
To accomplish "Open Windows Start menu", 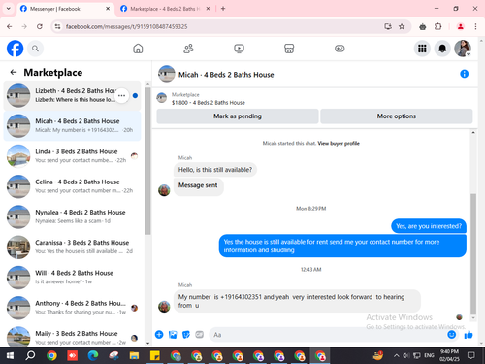I will (x=10, y=356).
